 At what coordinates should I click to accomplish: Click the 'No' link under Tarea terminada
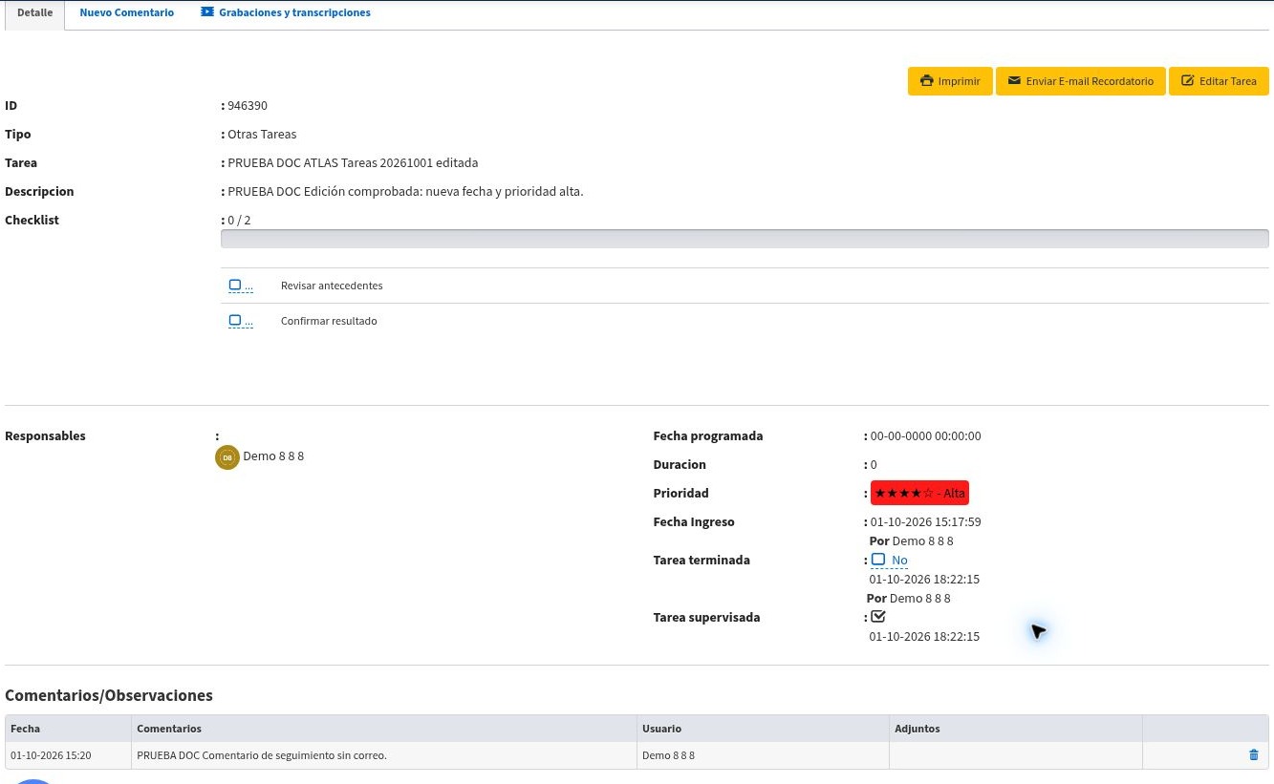coord(899,561)
